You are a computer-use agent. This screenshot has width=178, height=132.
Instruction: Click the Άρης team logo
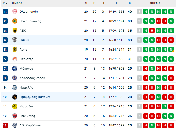pos(15,50)
